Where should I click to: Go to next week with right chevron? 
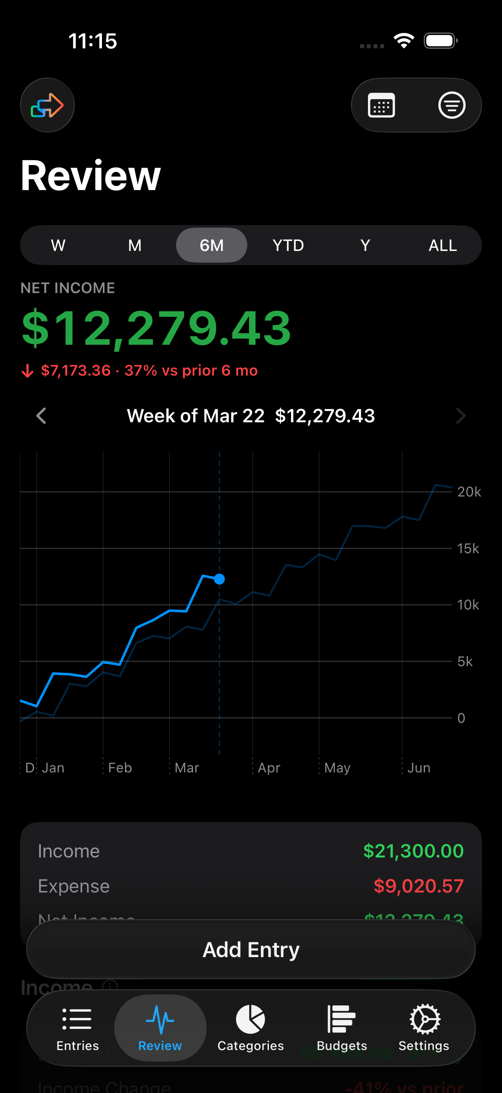pyautogui.click(x=460, y=416)
